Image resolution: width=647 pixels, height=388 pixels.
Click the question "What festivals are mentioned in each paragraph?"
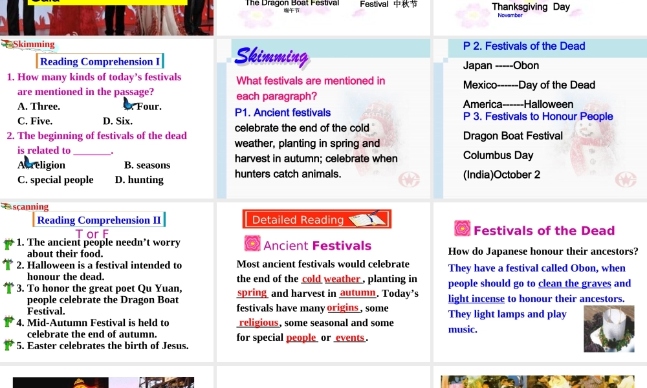(x=311, y=88)
